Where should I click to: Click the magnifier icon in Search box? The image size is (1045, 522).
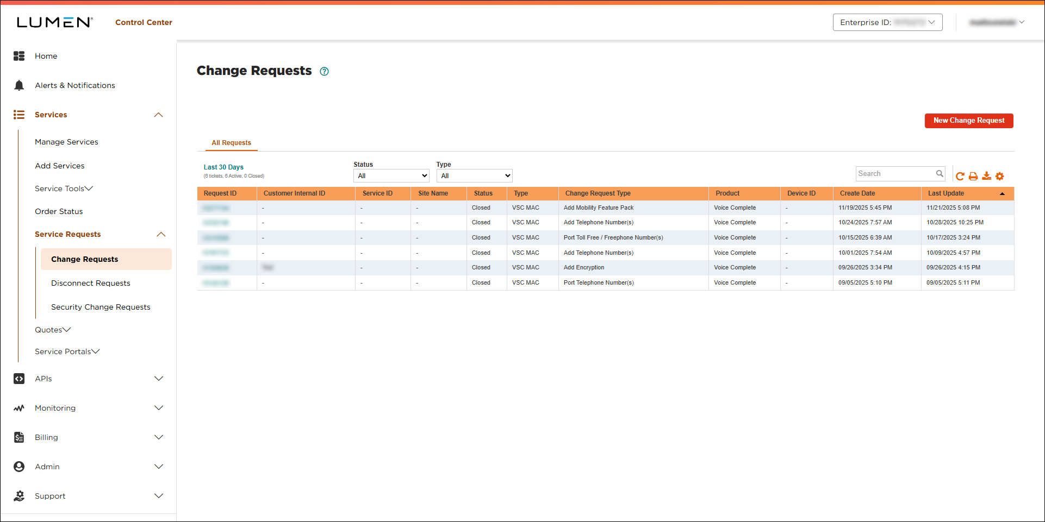pyautogui.click(x=940, y=174)
